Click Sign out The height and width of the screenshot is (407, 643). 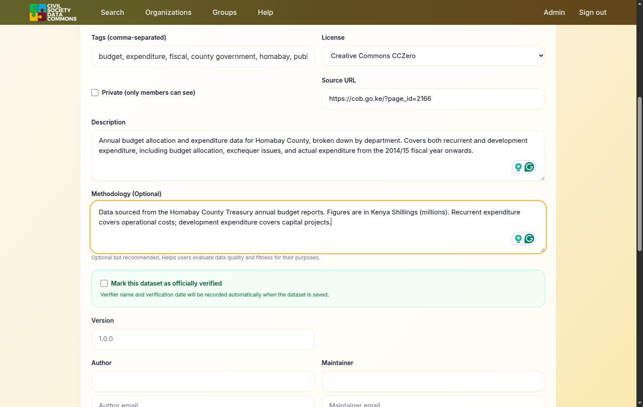(593, 12)
